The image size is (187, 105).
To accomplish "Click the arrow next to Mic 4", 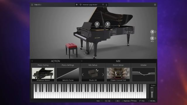I will click(x=155, y=32).
